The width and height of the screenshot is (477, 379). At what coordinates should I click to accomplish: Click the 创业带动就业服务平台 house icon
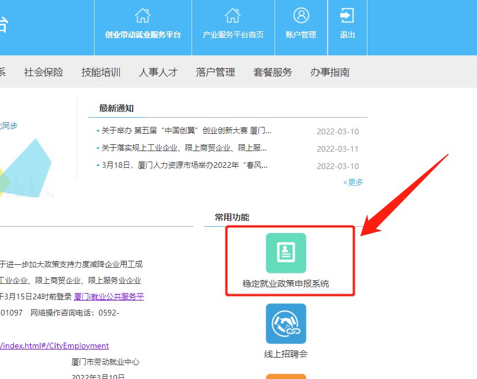(142, 16)
